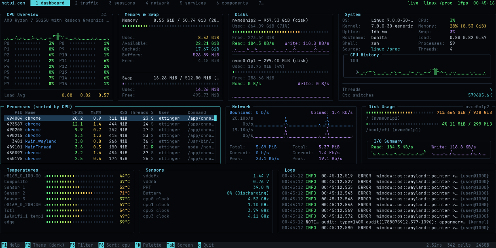
Task: Click the PID column header
Action: click(x=19, y=113)
